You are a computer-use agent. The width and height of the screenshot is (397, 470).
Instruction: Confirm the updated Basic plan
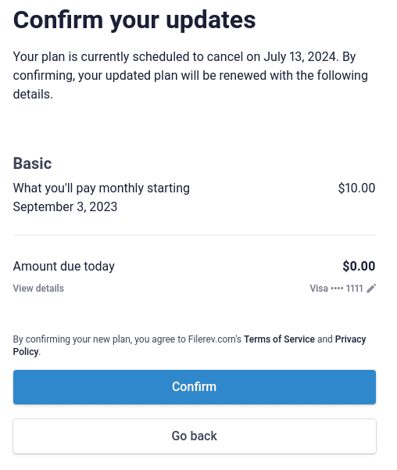click(195, 386)
